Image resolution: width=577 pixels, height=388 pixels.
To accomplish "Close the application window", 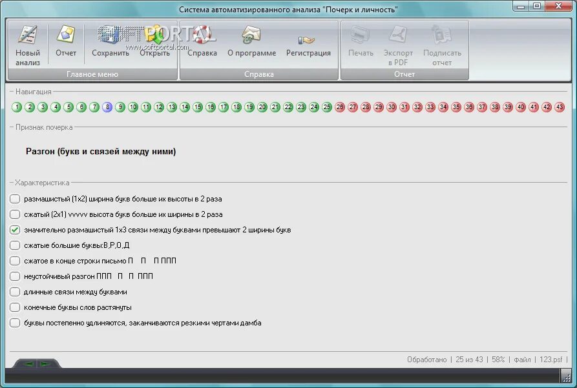I will (x=558, y=6).
